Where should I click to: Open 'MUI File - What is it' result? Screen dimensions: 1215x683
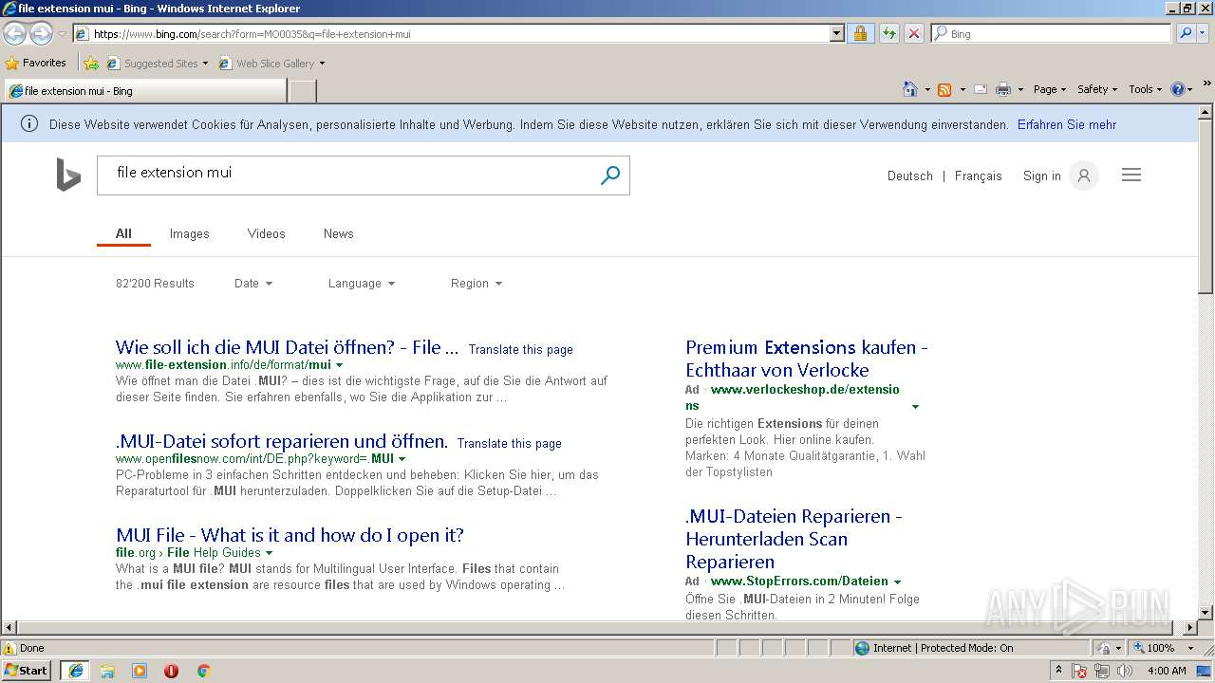290,535
